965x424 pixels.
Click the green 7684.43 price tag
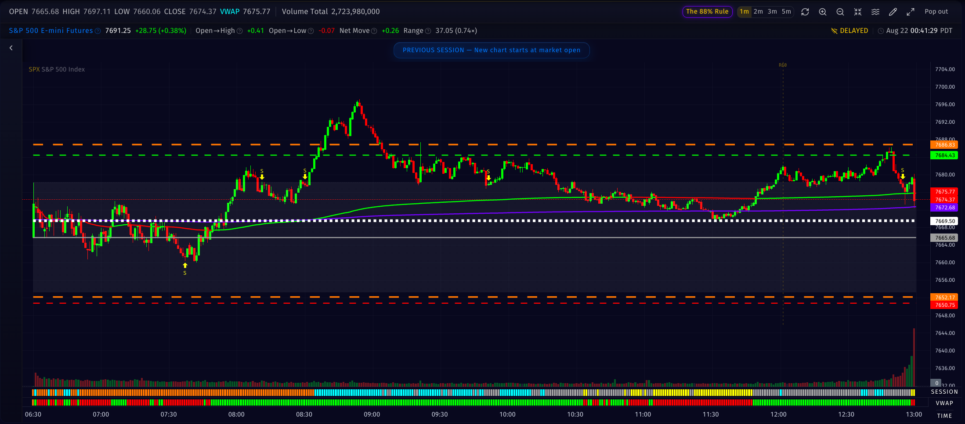coord(944,155)
